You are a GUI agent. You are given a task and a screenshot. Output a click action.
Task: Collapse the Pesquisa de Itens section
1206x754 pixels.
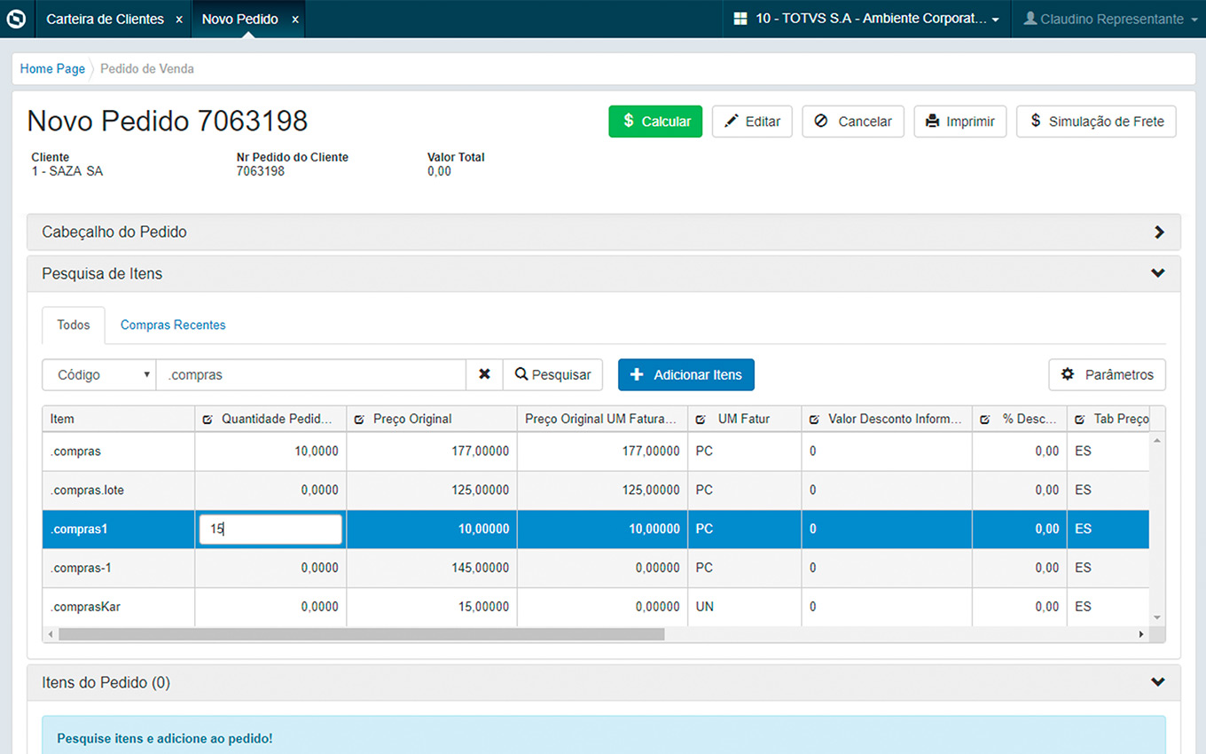(x=1157, y=274)
